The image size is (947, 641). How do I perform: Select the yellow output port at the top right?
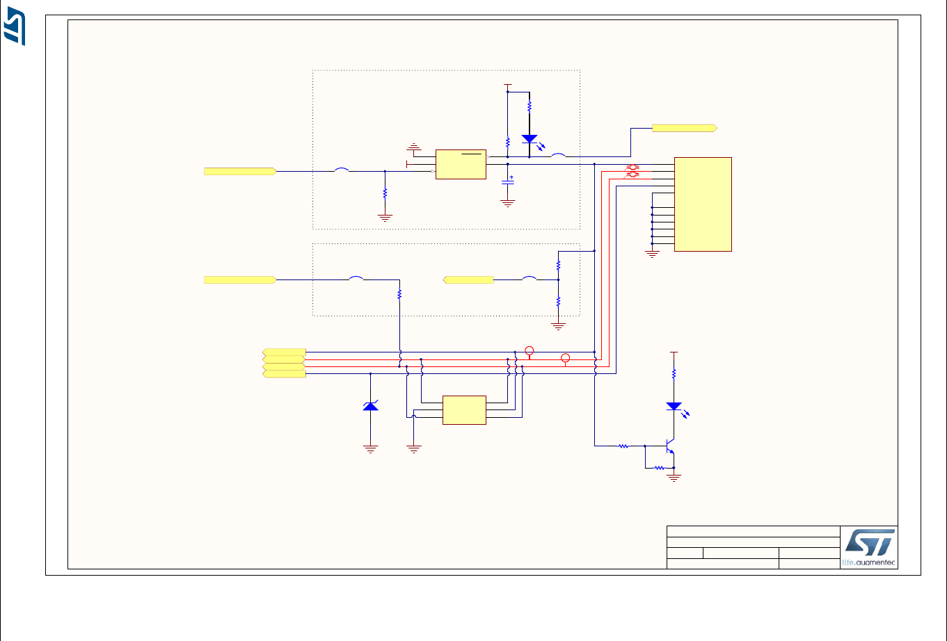pos(685,128)
